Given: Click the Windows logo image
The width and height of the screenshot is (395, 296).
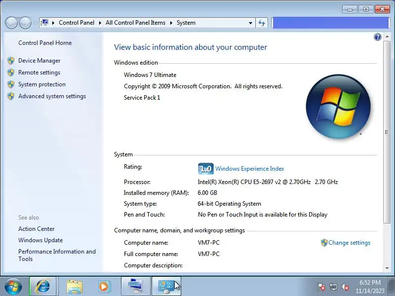Looking at the screenshot, I should 338,107.
